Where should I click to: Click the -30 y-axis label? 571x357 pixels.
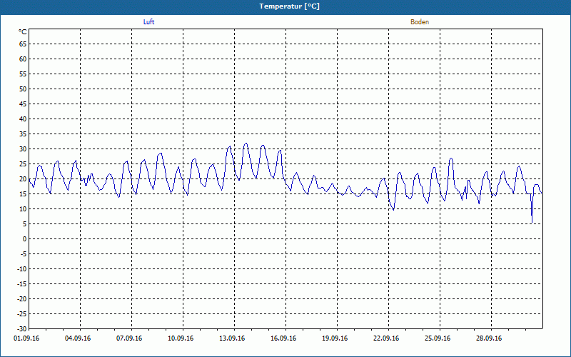[x=22, y=329]
